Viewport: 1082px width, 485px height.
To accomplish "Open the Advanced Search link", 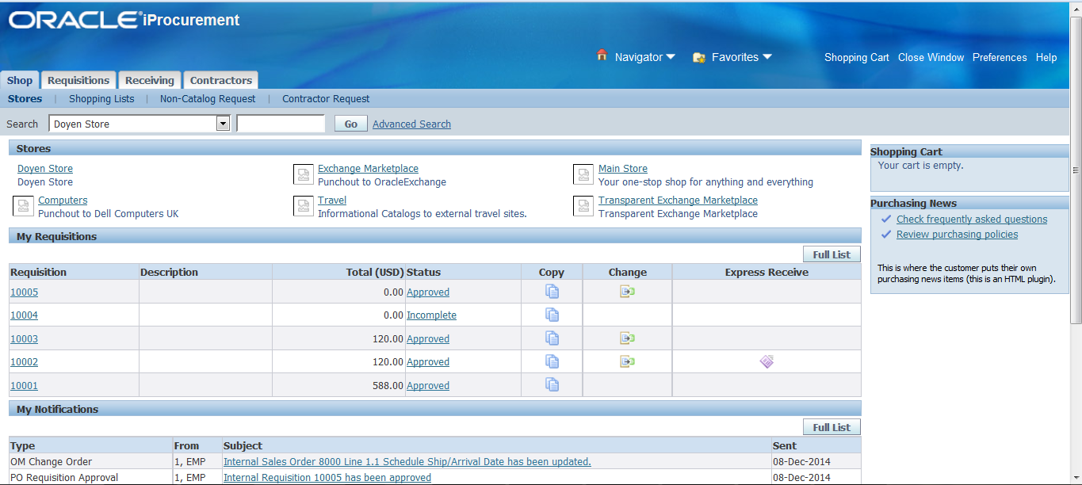I will pos(411,124).
